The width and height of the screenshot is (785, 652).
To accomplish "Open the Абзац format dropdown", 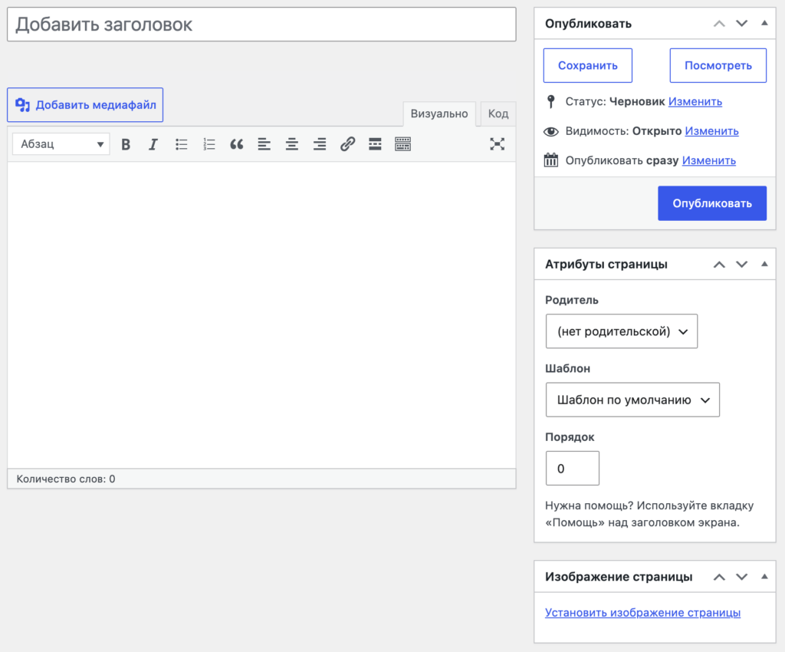I will 61,144.
